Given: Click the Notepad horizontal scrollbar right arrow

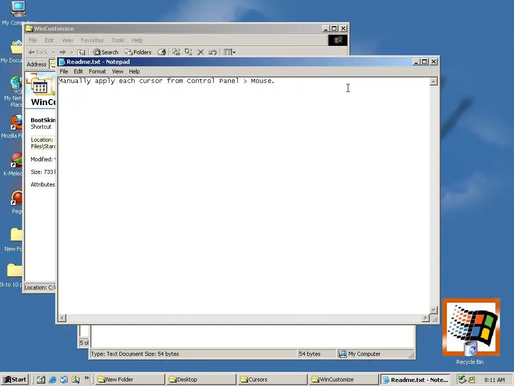Looking at the screenshot, I should click(426, 318).
